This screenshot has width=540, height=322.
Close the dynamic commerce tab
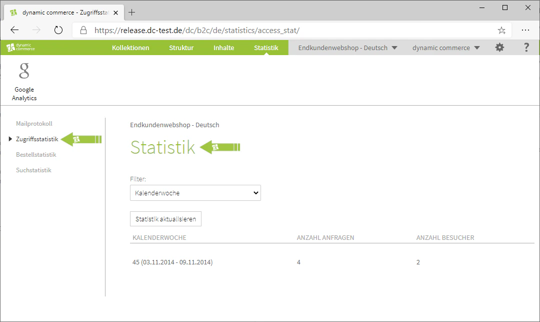click(x=115, y=13)
